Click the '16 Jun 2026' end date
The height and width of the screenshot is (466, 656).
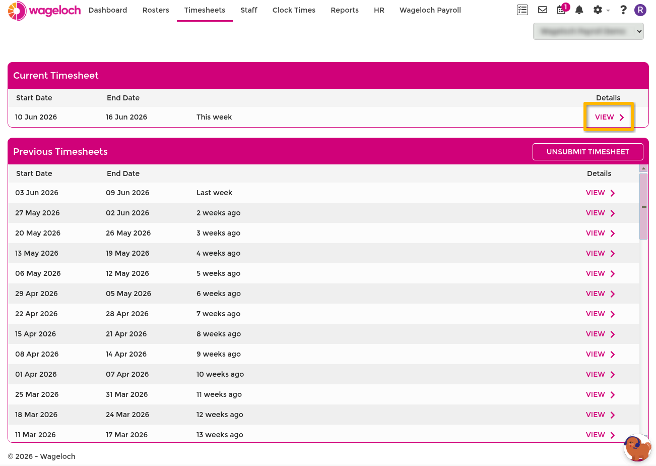point(126,117)
